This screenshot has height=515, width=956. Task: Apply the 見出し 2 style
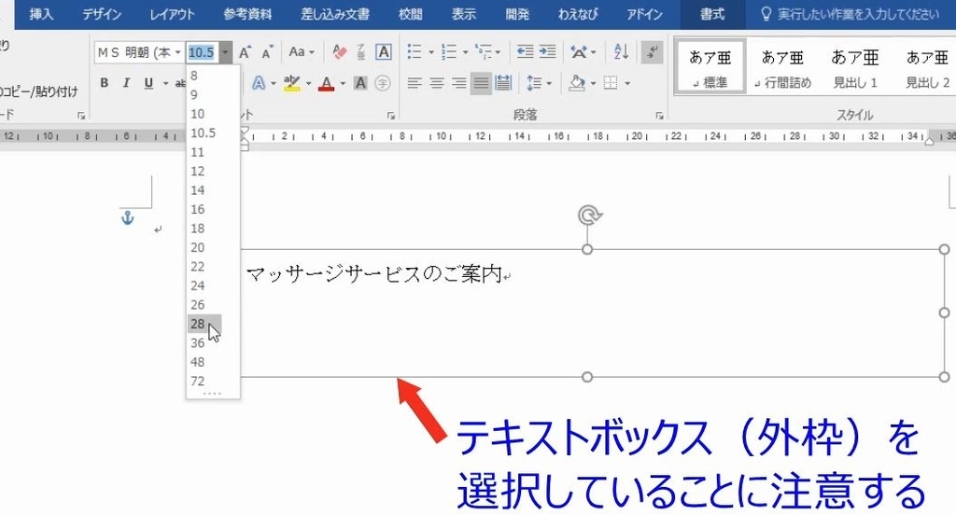point(927,68)
